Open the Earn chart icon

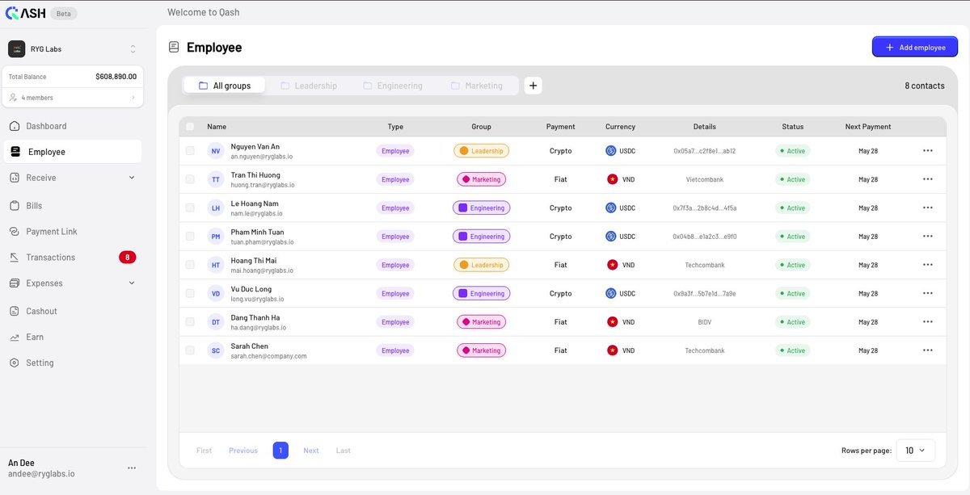[14, 337]
